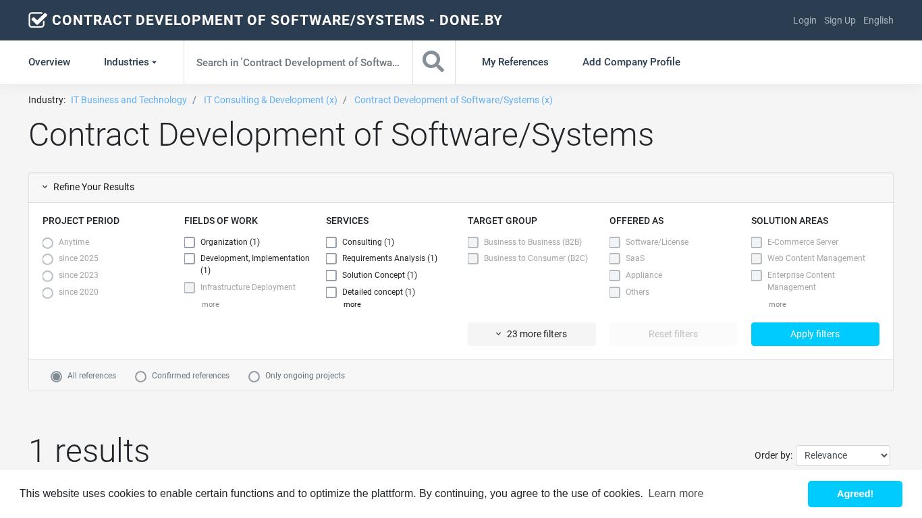The width and height of the screenshot is (922, 518).
Task: Focus the search input field
Action: [298, 62]
